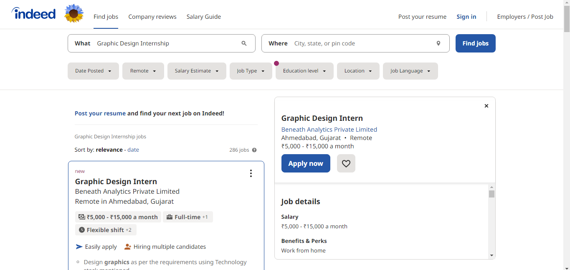570x270 pixels.
Task: Expand the Job Language filter
Action: (410, 71)
